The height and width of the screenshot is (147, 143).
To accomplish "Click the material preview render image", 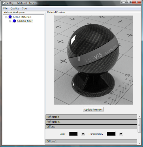I will pos(93,60).
